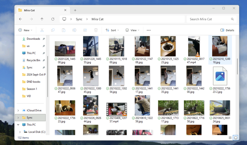Click the PC monitor icon in address bar
247x145 pixels.
64,19
